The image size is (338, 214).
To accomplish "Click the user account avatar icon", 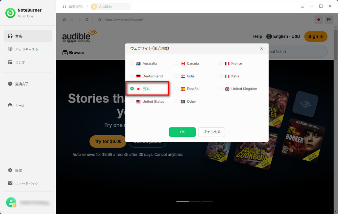I will tap(11, 203).
